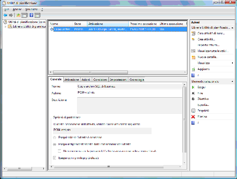Viewport: 237px width, 179px height.
Task: Click Elimina action link
Action: click(x=202, y=116)
